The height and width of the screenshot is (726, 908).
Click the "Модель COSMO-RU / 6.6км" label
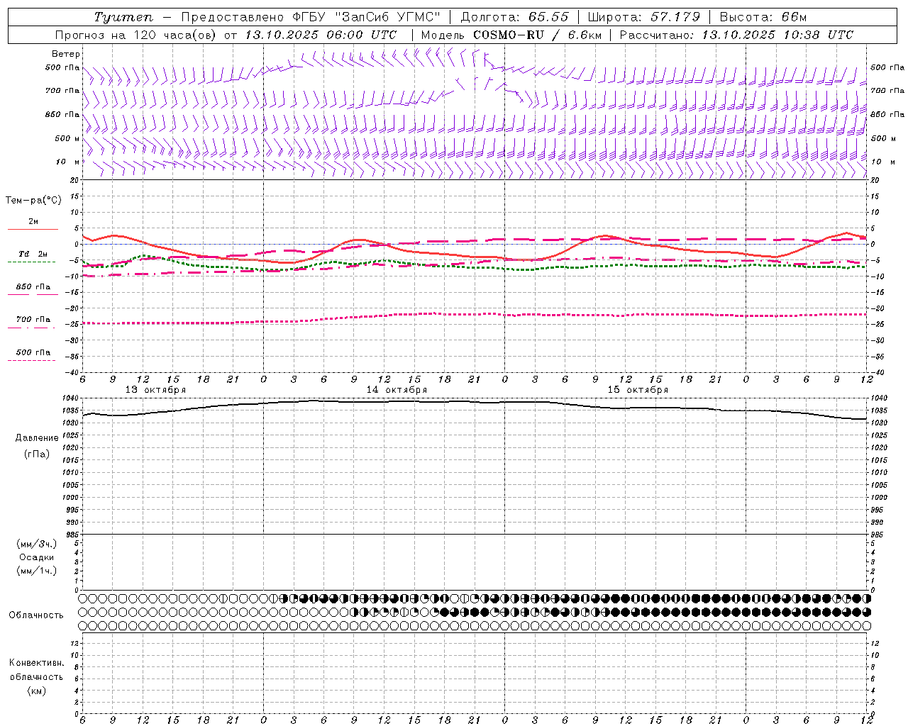click(x=511, y=35)
